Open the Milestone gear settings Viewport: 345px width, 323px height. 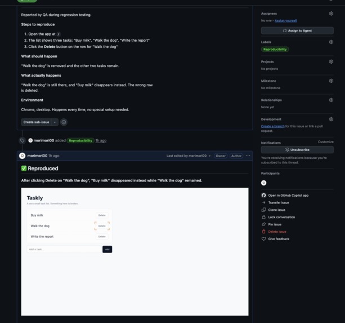331,81
